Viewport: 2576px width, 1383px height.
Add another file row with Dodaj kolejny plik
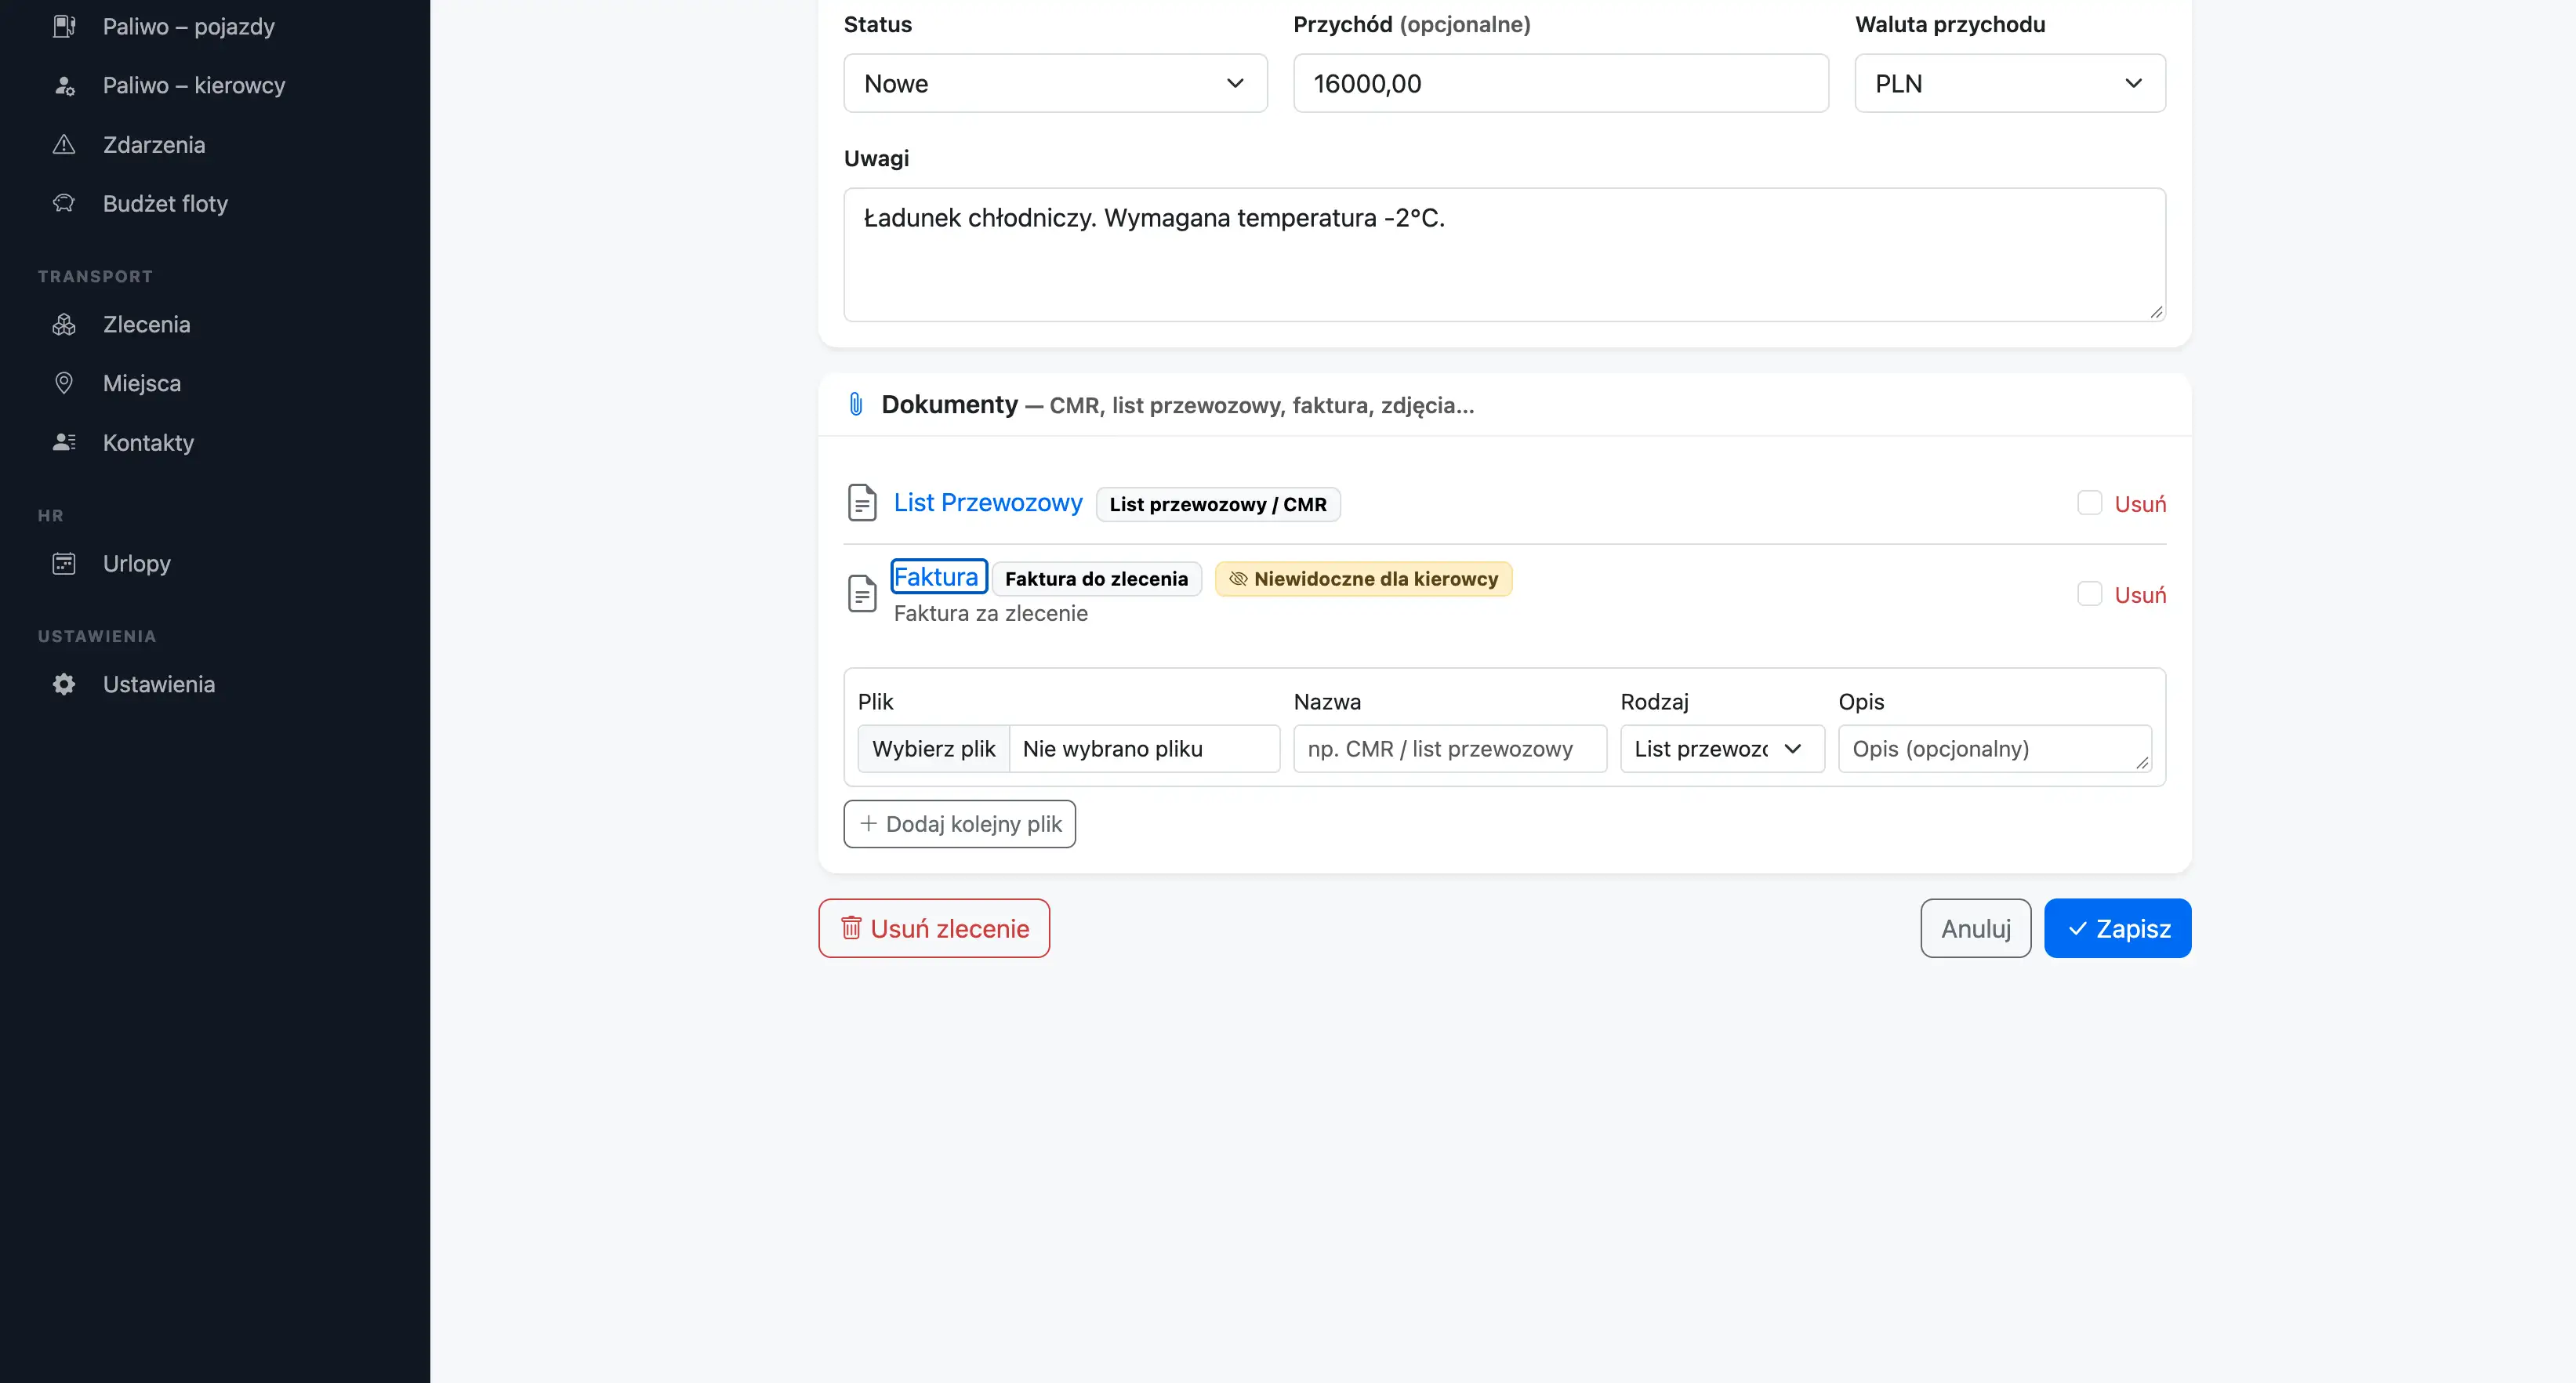(x=959, y=824)
